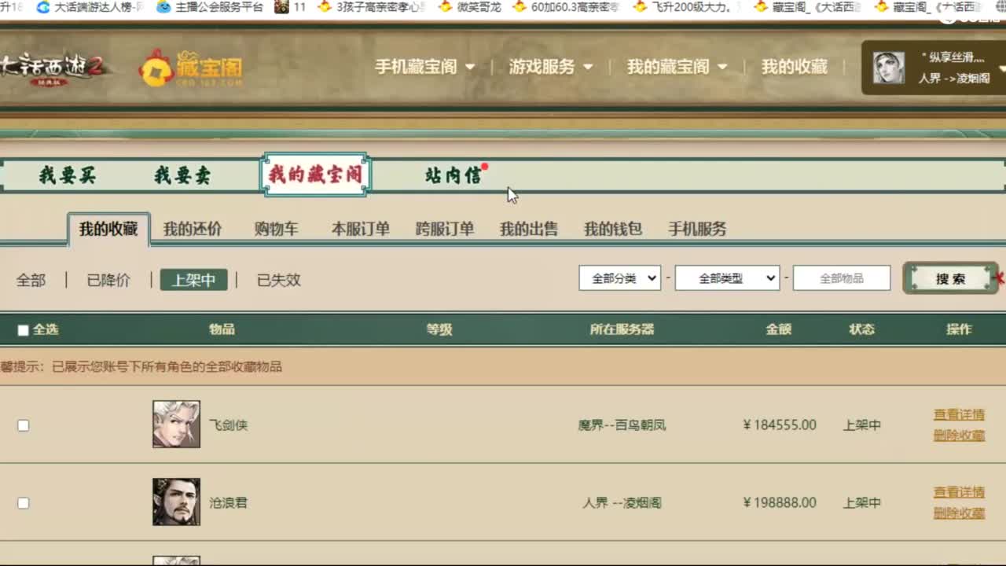Click the 所在服务器 column header
1006x566 pixels.
pos(622,329)
